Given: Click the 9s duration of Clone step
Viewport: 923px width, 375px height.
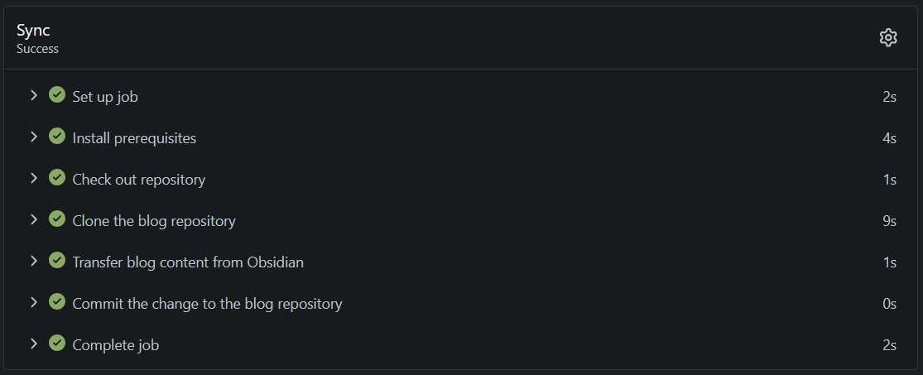Looking at the screenshot, I should pos(889,221).
